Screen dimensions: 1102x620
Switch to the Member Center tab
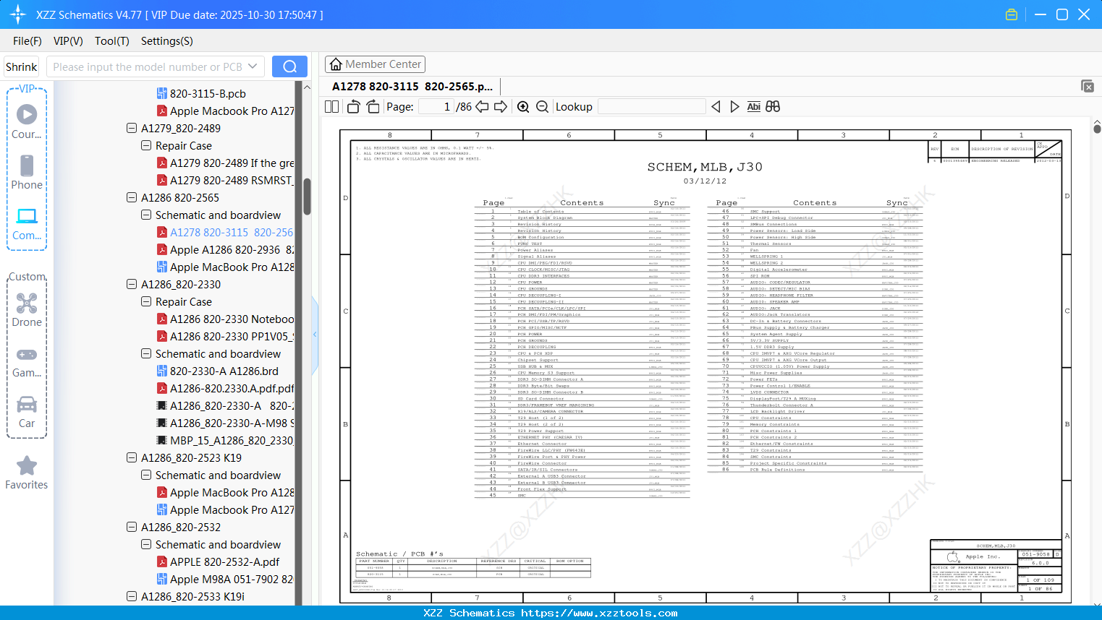375,64
